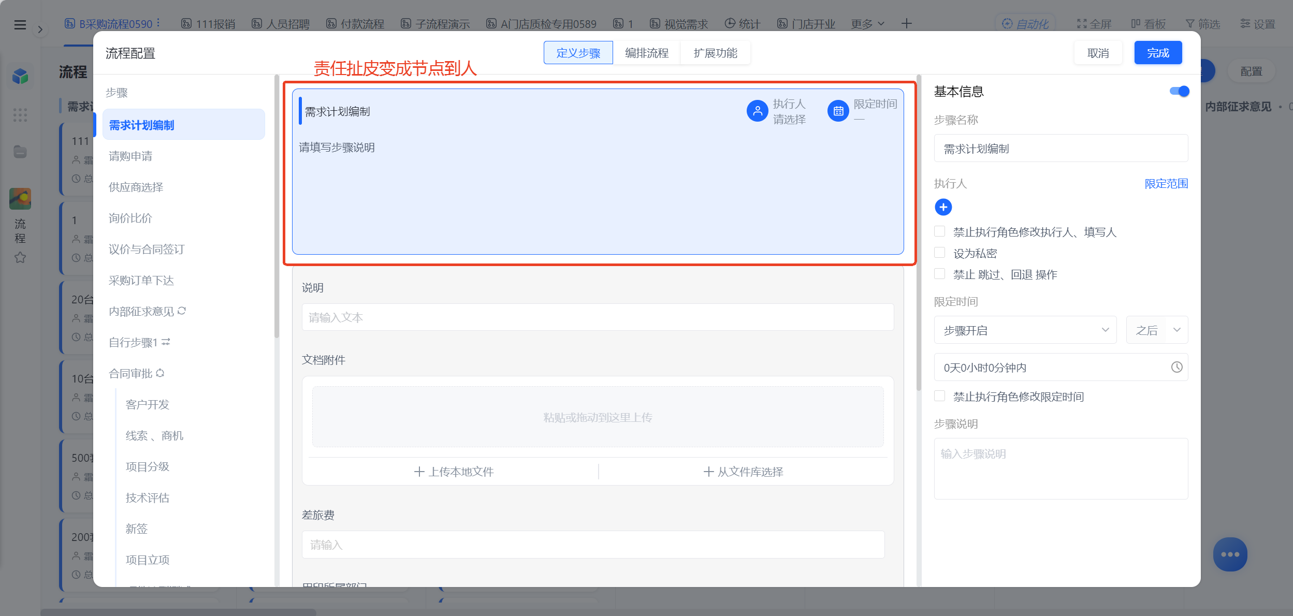
Task: Click the 差旅费 input field
Action: pyautogui.click(x=593, y=545)
